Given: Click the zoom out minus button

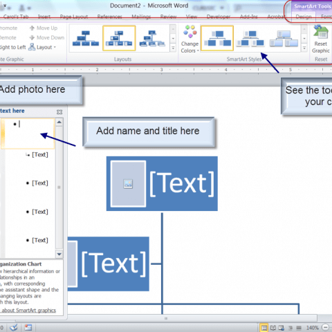Looking at the screenshot, I should tap(326, 327).
